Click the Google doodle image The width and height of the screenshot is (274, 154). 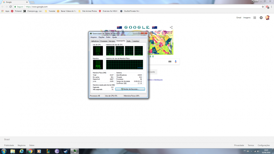(161, 42)
